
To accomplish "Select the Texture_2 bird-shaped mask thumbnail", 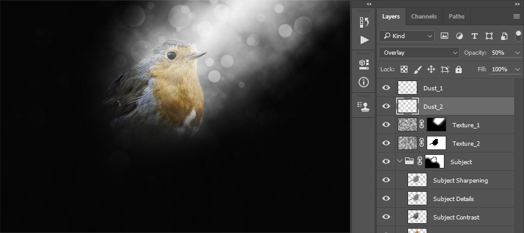I will point(436,143).
